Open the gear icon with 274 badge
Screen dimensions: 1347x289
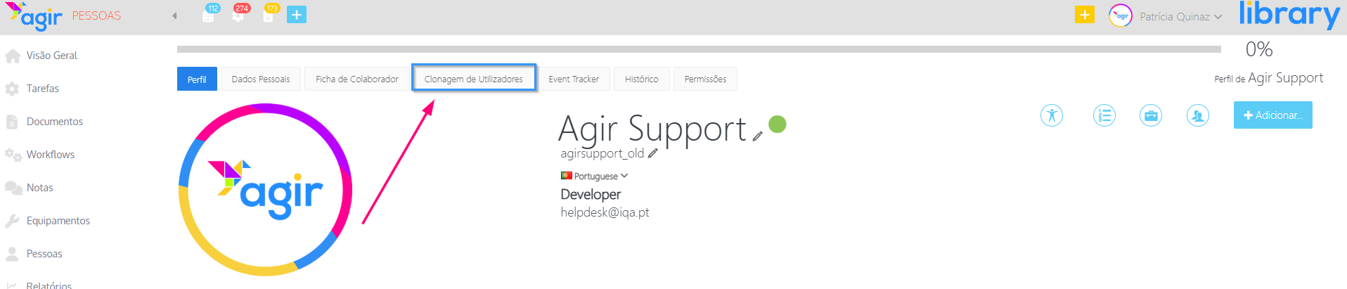pyautogui.click(x=238, y=15)
